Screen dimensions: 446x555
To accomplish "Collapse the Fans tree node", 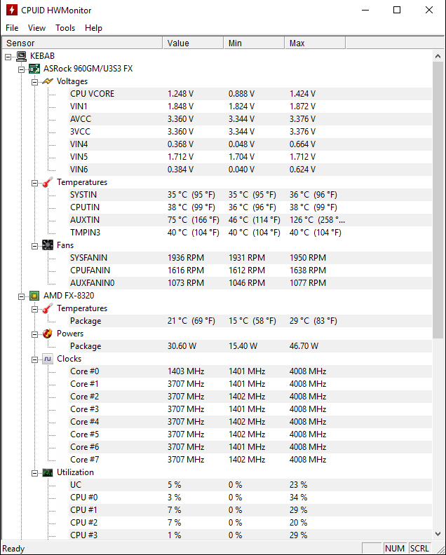I will pyautogui.click(x=34, y=245).
